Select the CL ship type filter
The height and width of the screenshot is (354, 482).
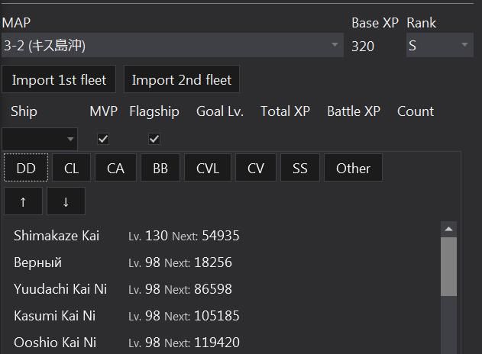point(71,168)
